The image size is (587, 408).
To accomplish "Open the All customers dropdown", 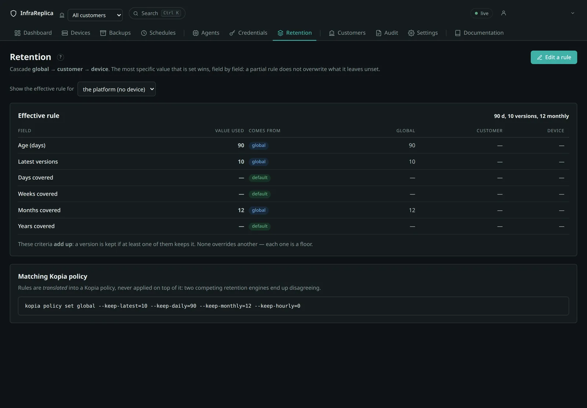I will click(x=95, y=15).
